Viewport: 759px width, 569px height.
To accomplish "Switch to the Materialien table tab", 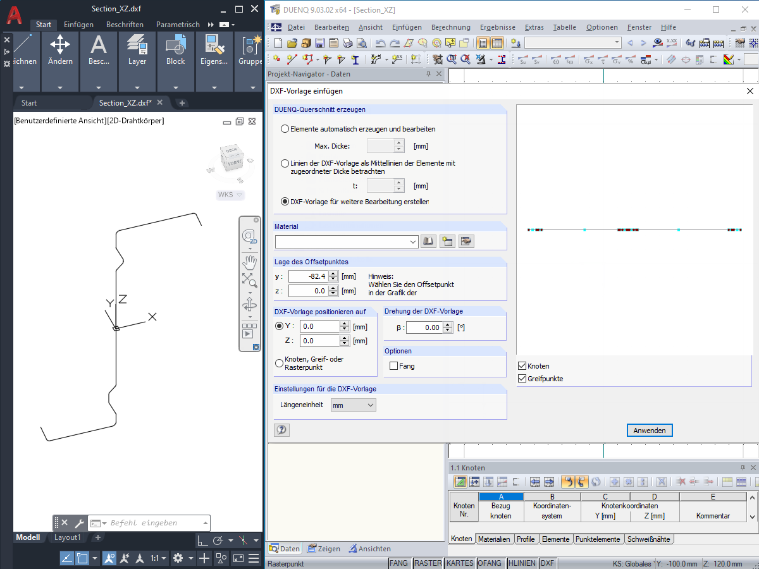I will [x=494, y=539].
